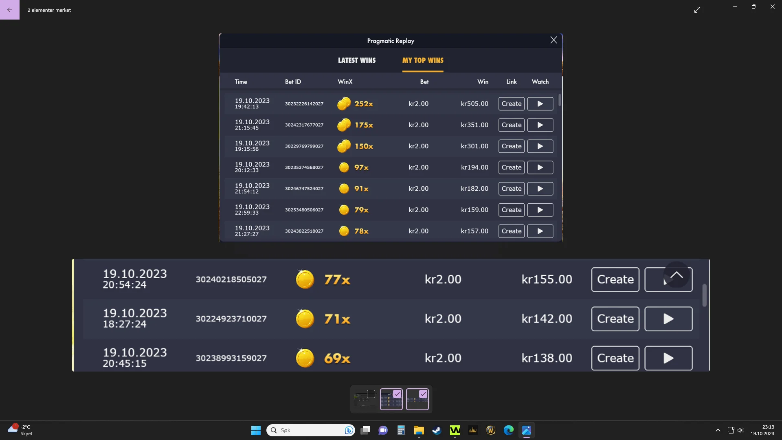
Task: Play the 97x win replay
Action: coord(540,167)
